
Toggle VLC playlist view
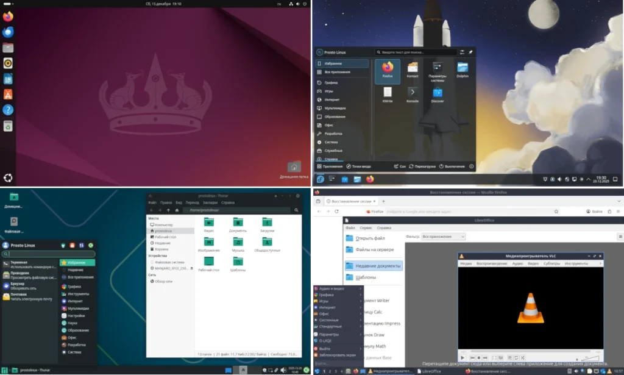510,358
